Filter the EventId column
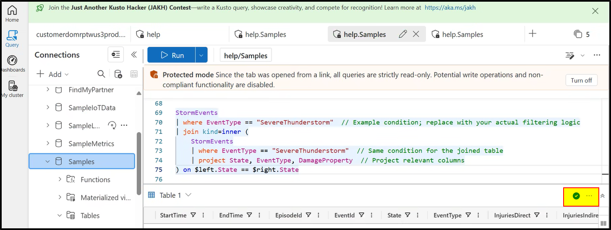Viewport: 611px width, 230px height. 362,215
